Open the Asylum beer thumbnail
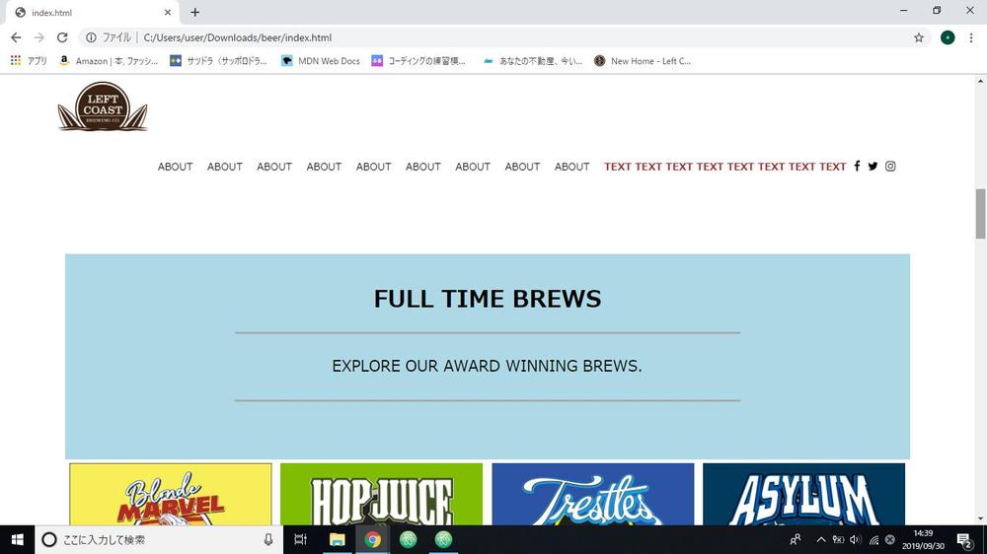Viewport: 987px width, 554px height. pos(803,494)
